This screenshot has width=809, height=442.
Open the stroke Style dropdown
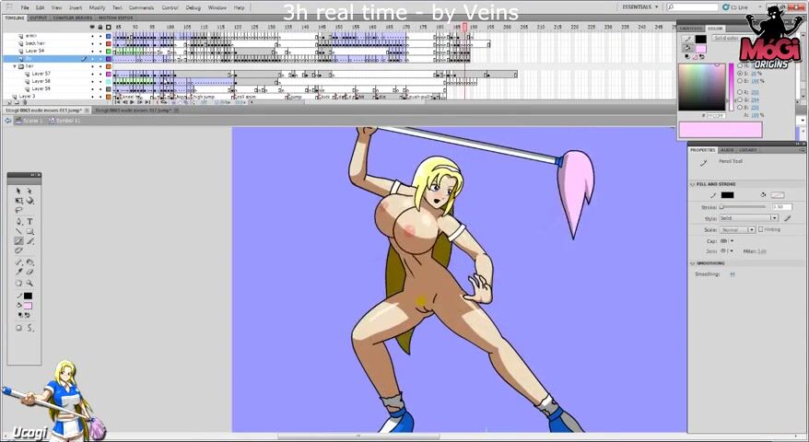tap(747, 218)
